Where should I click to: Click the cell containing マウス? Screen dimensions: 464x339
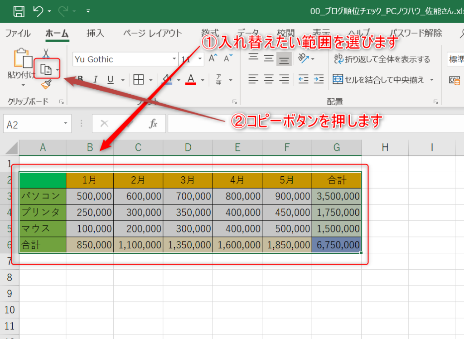click(x=43, y=228)
